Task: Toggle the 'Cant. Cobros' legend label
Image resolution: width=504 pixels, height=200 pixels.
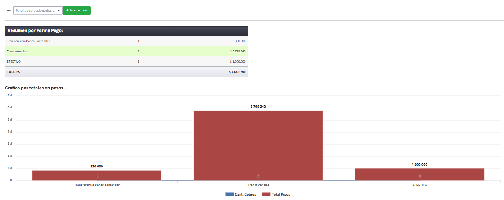Action: 245,194
